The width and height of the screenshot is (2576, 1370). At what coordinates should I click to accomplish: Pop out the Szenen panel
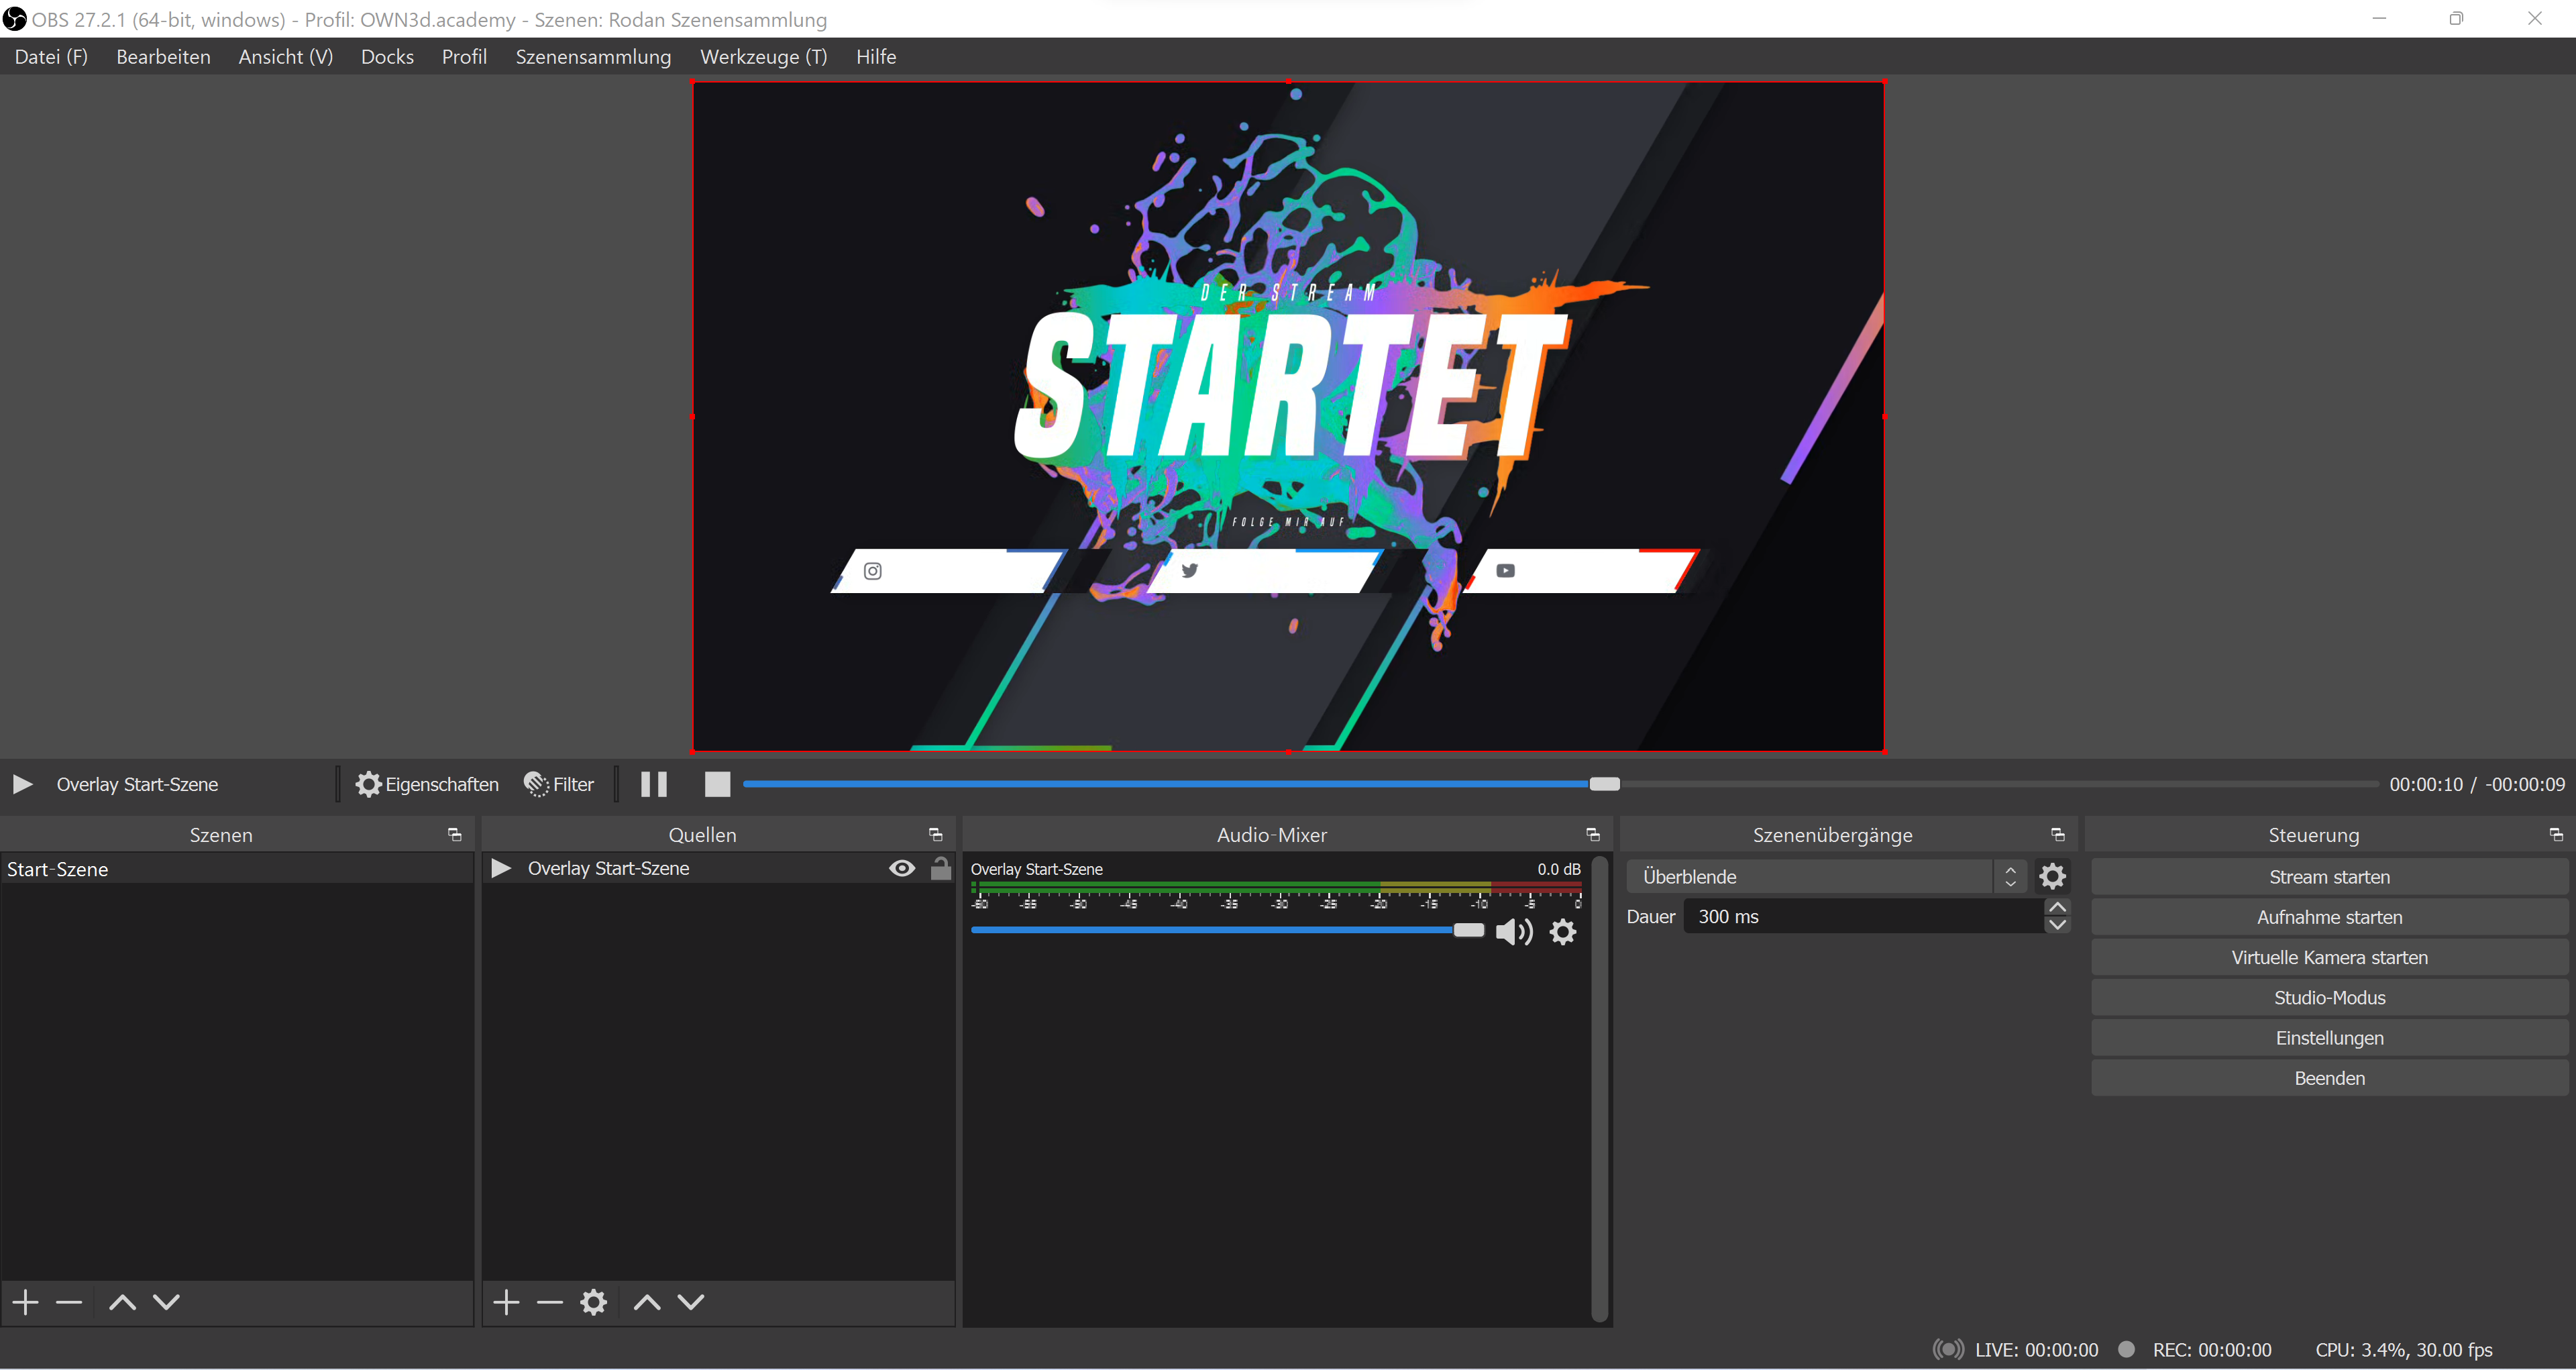(453, 834)
